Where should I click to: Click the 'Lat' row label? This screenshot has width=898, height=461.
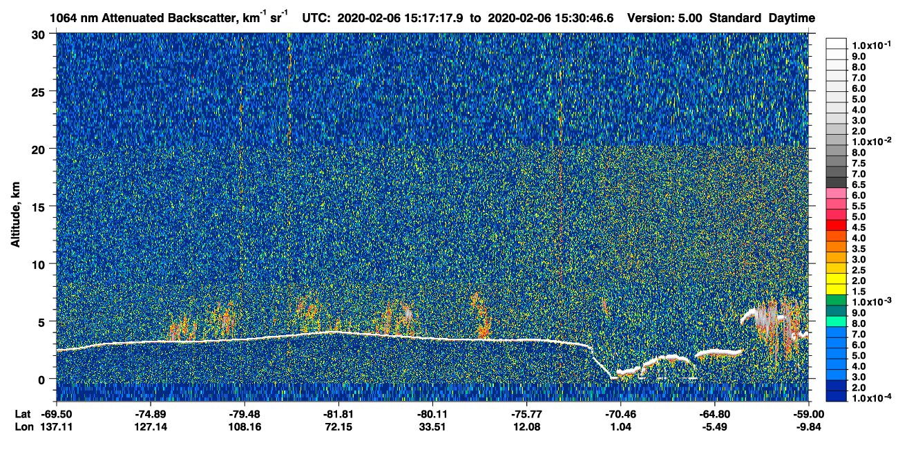pyautogui.click(x=23, y=413)
